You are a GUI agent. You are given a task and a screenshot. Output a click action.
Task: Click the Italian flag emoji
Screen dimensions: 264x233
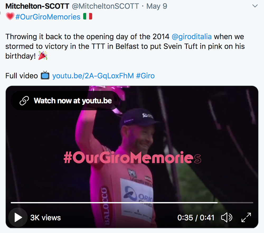point(88,17)
